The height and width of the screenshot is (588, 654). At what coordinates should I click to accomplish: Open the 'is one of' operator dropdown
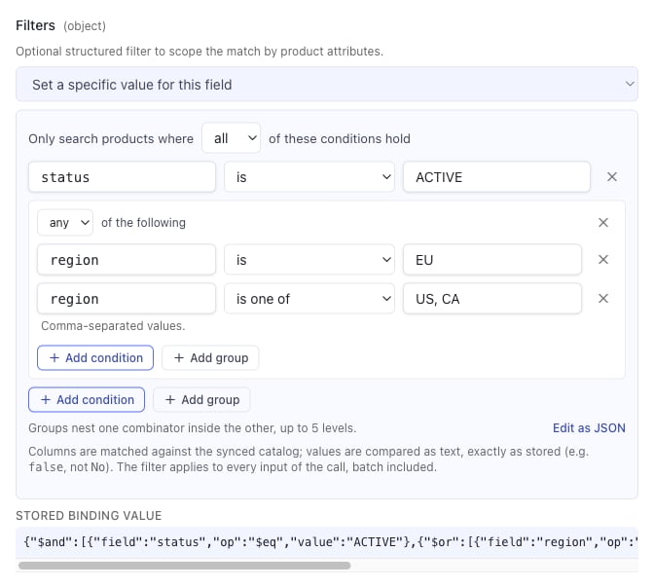click(309, 299)
